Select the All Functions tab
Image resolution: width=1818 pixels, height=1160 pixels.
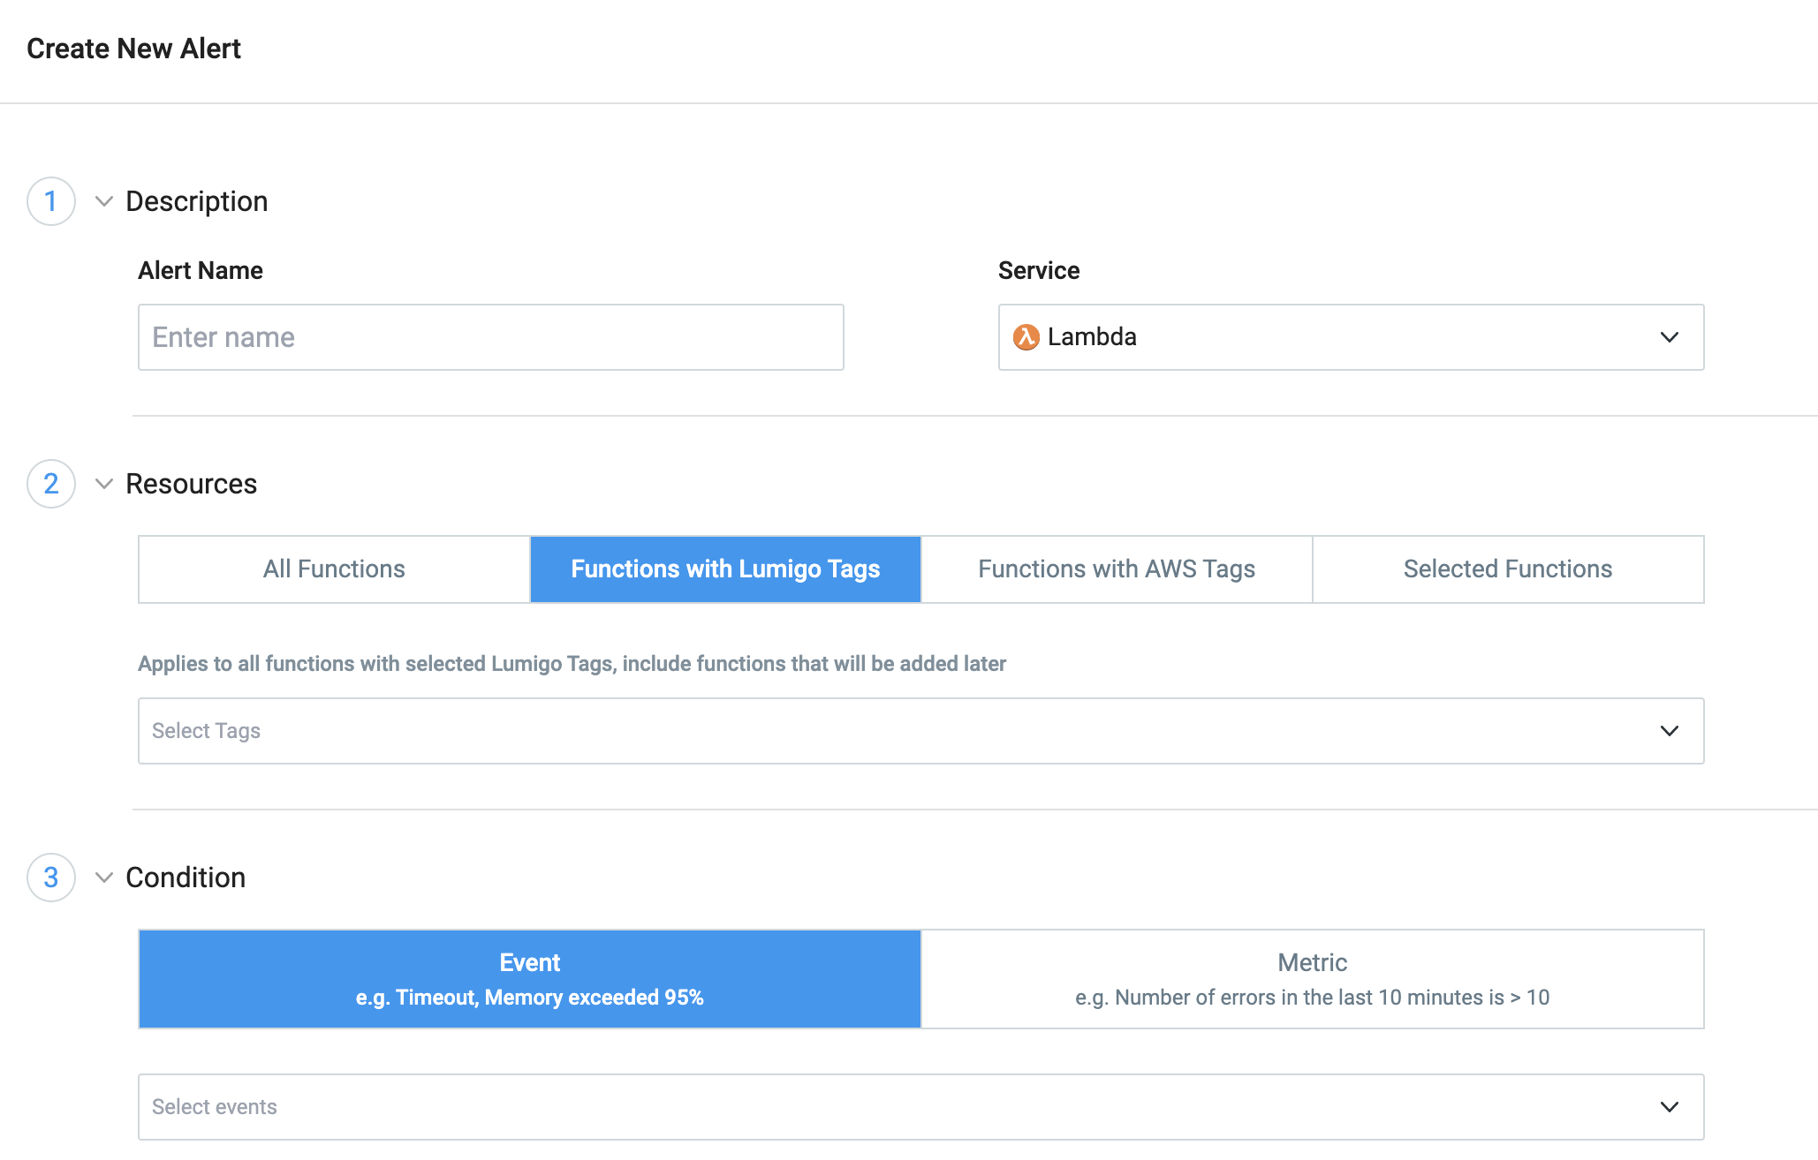334,569
